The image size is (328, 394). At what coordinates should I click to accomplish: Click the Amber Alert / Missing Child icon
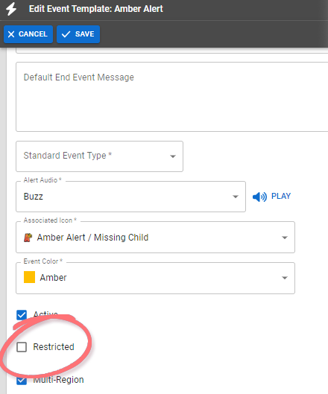pos(28,238)
